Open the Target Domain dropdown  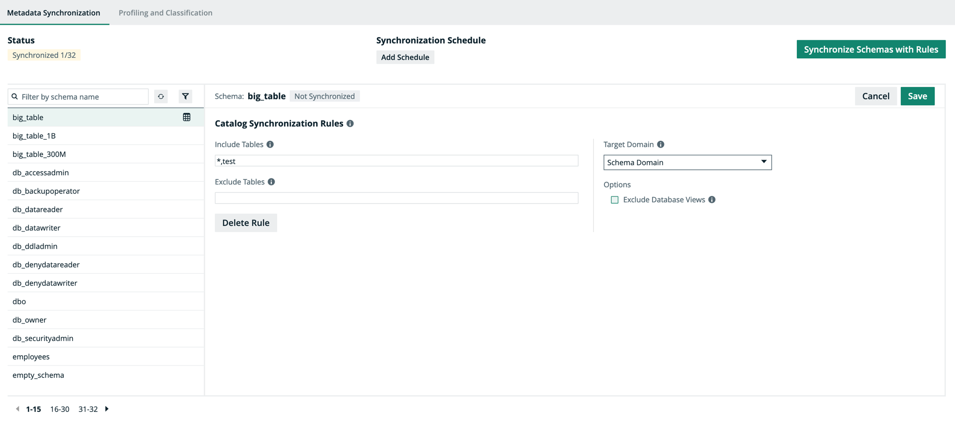[687, 162]
